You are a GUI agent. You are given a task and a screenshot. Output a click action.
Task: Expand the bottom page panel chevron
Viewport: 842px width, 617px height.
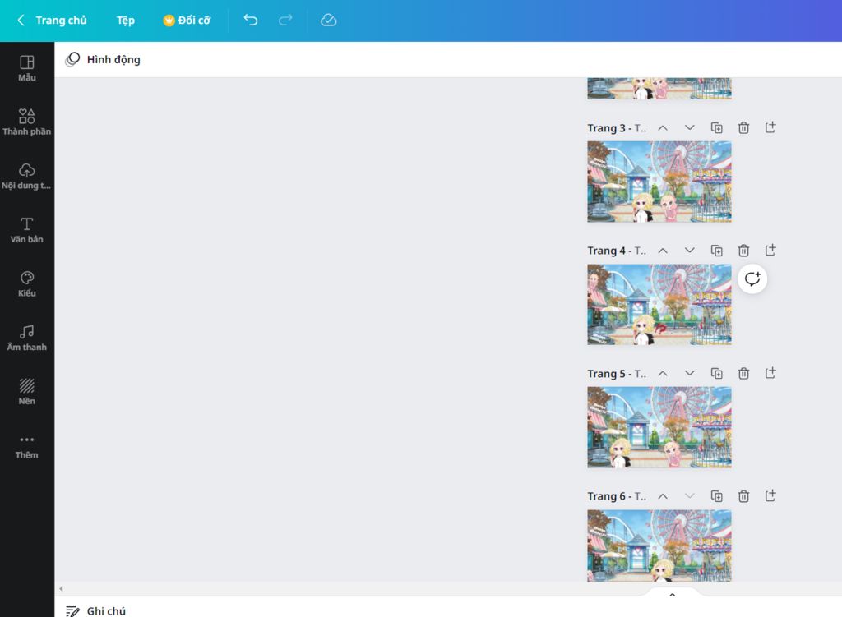coord(672,595)
